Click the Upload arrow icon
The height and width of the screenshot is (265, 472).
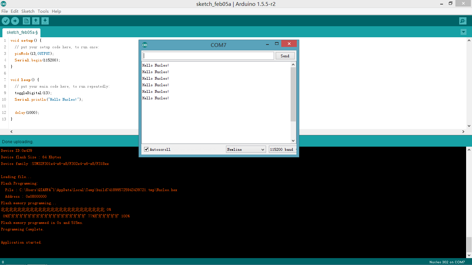point(15,21)
